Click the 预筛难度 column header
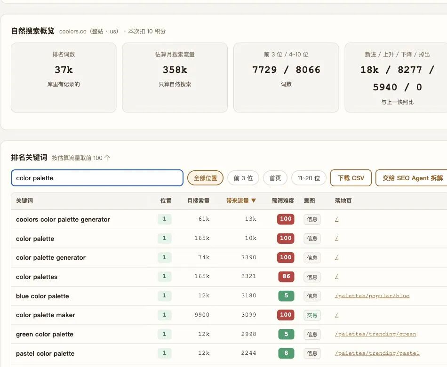The image size is (447, 367). (283, 201)
